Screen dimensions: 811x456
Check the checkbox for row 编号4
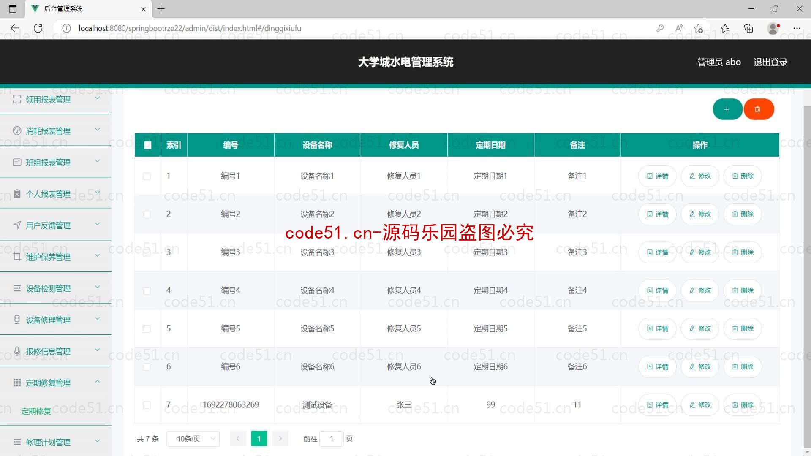(x=147, y=290)
